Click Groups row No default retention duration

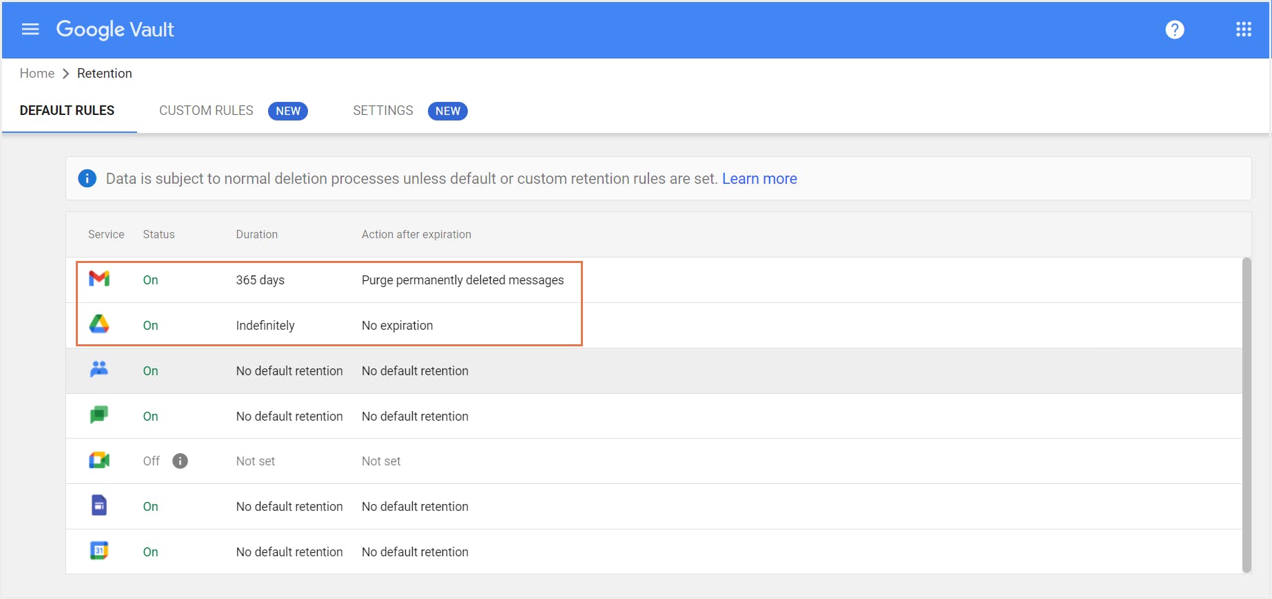(x=289, y=371)
